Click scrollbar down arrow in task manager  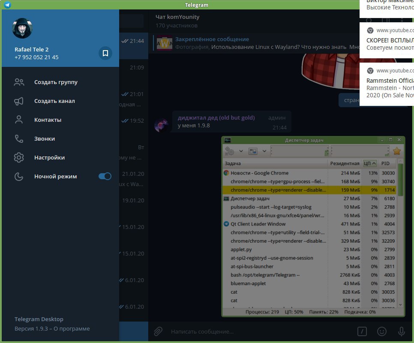point(400,305)
